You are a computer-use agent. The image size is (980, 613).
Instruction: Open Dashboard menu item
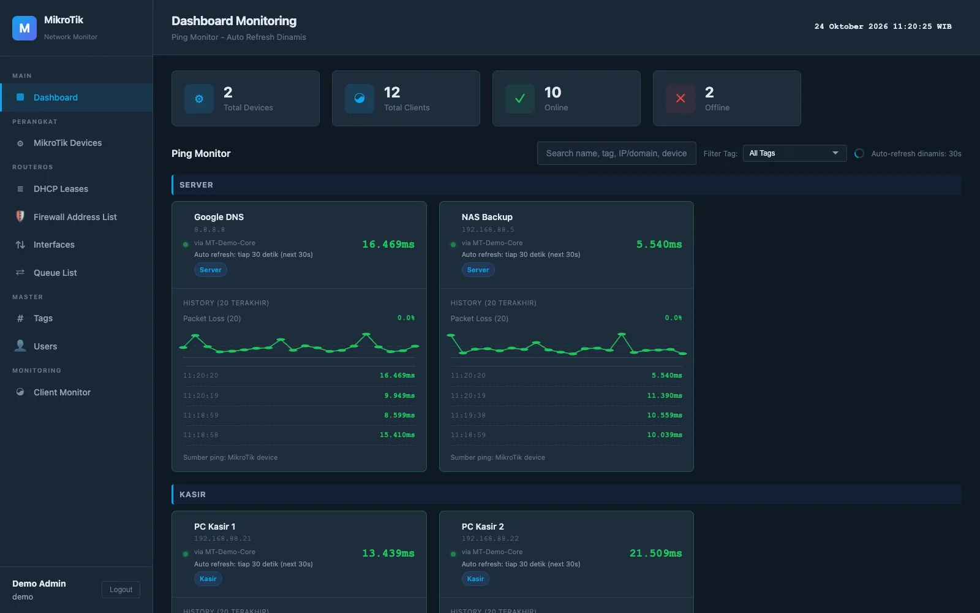click(x=77, y=97)
